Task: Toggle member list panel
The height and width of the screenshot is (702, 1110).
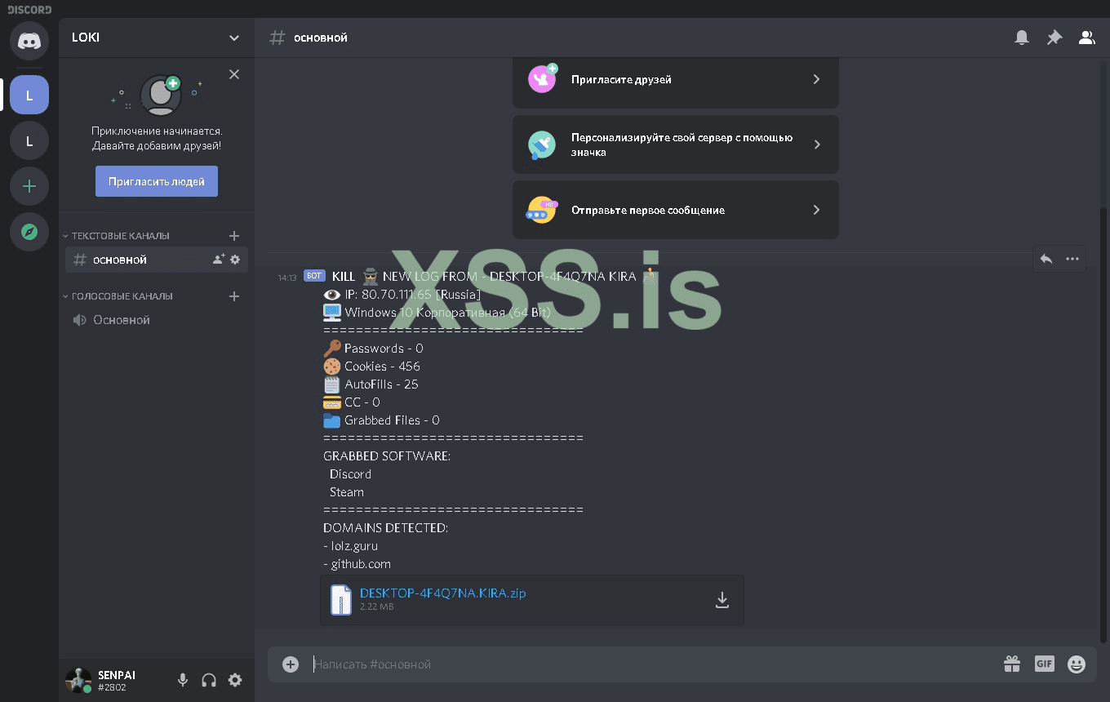Action: (x=1087, y=38)
